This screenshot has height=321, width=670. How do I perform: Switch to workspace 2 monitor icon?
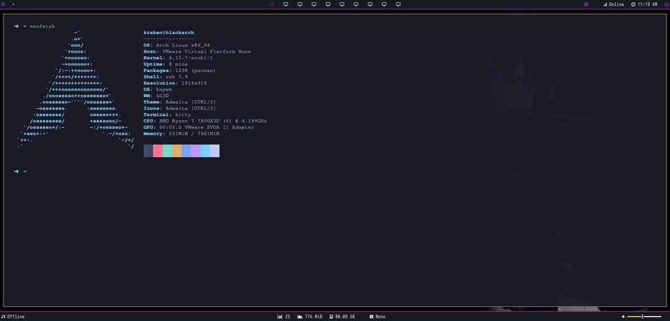tap(286, 4)
